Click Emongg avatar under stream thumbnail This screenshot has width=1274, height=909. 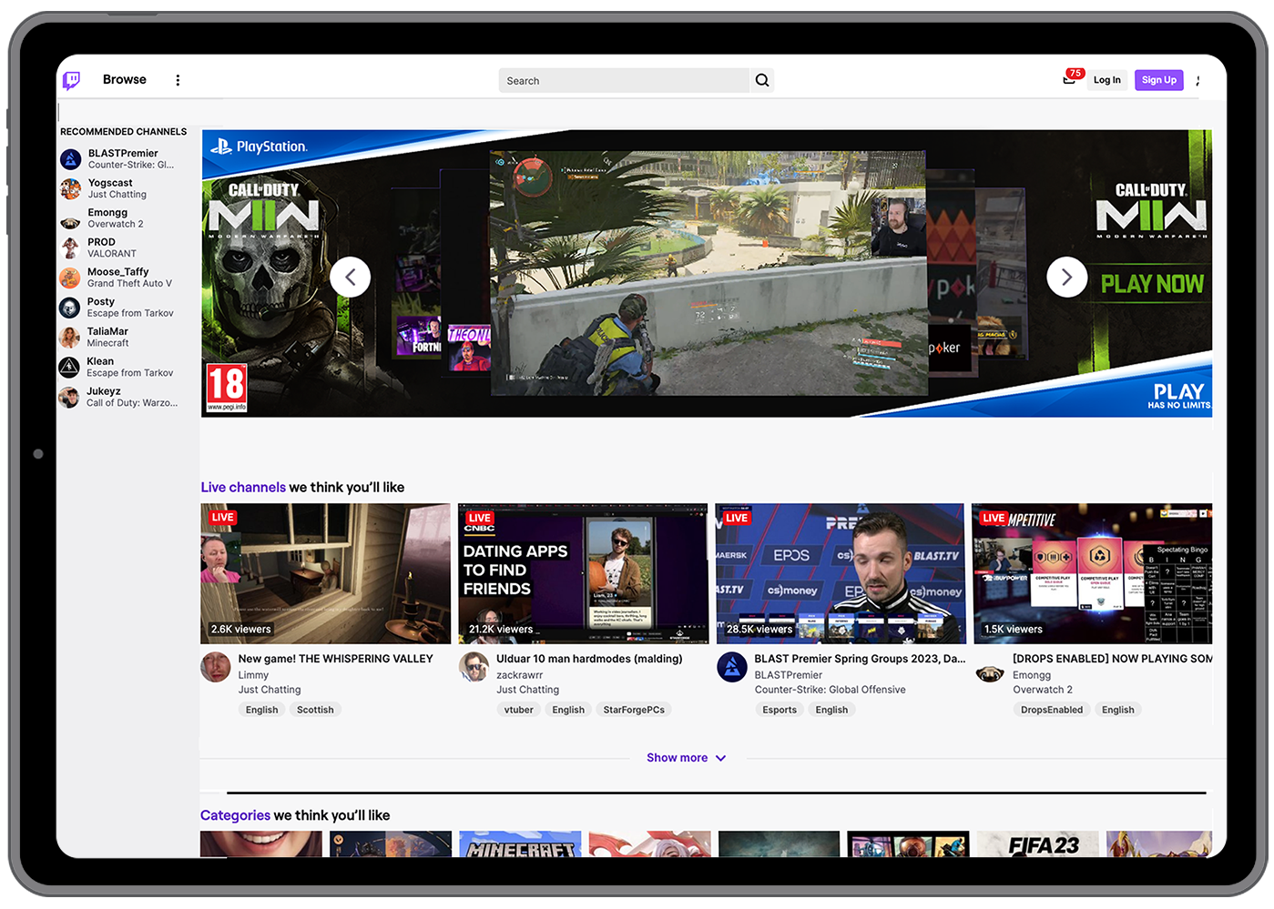point(990,674)
